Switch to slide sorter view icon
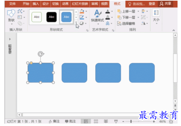This screenshot has width=181, height=126. [x=96, y=121]
